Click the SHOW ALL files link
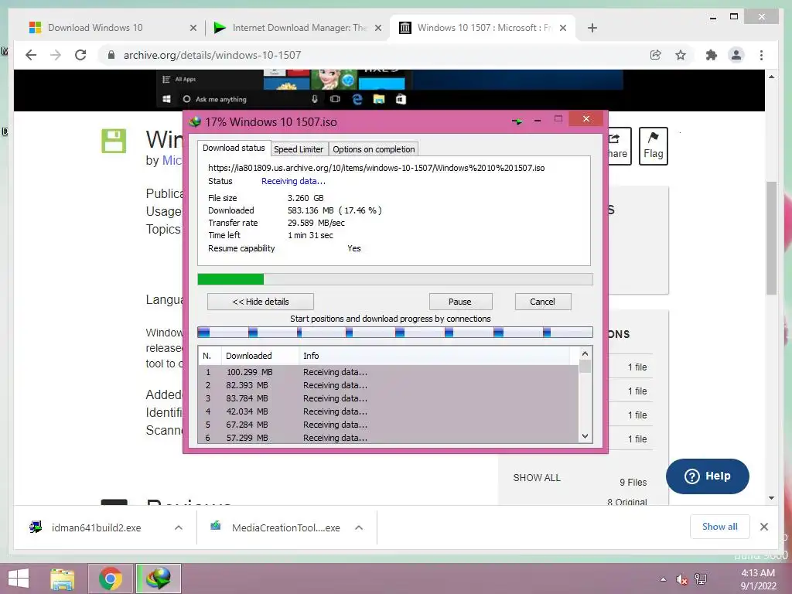Viewport: 792px width, 594px height. pos(537,478)
